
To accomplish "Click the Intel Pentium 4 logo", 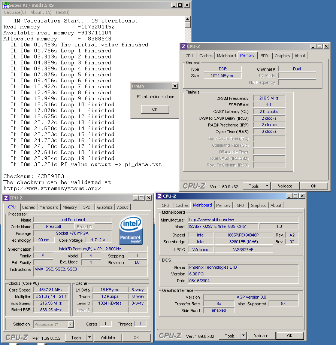I will click(x=131, y=230).
